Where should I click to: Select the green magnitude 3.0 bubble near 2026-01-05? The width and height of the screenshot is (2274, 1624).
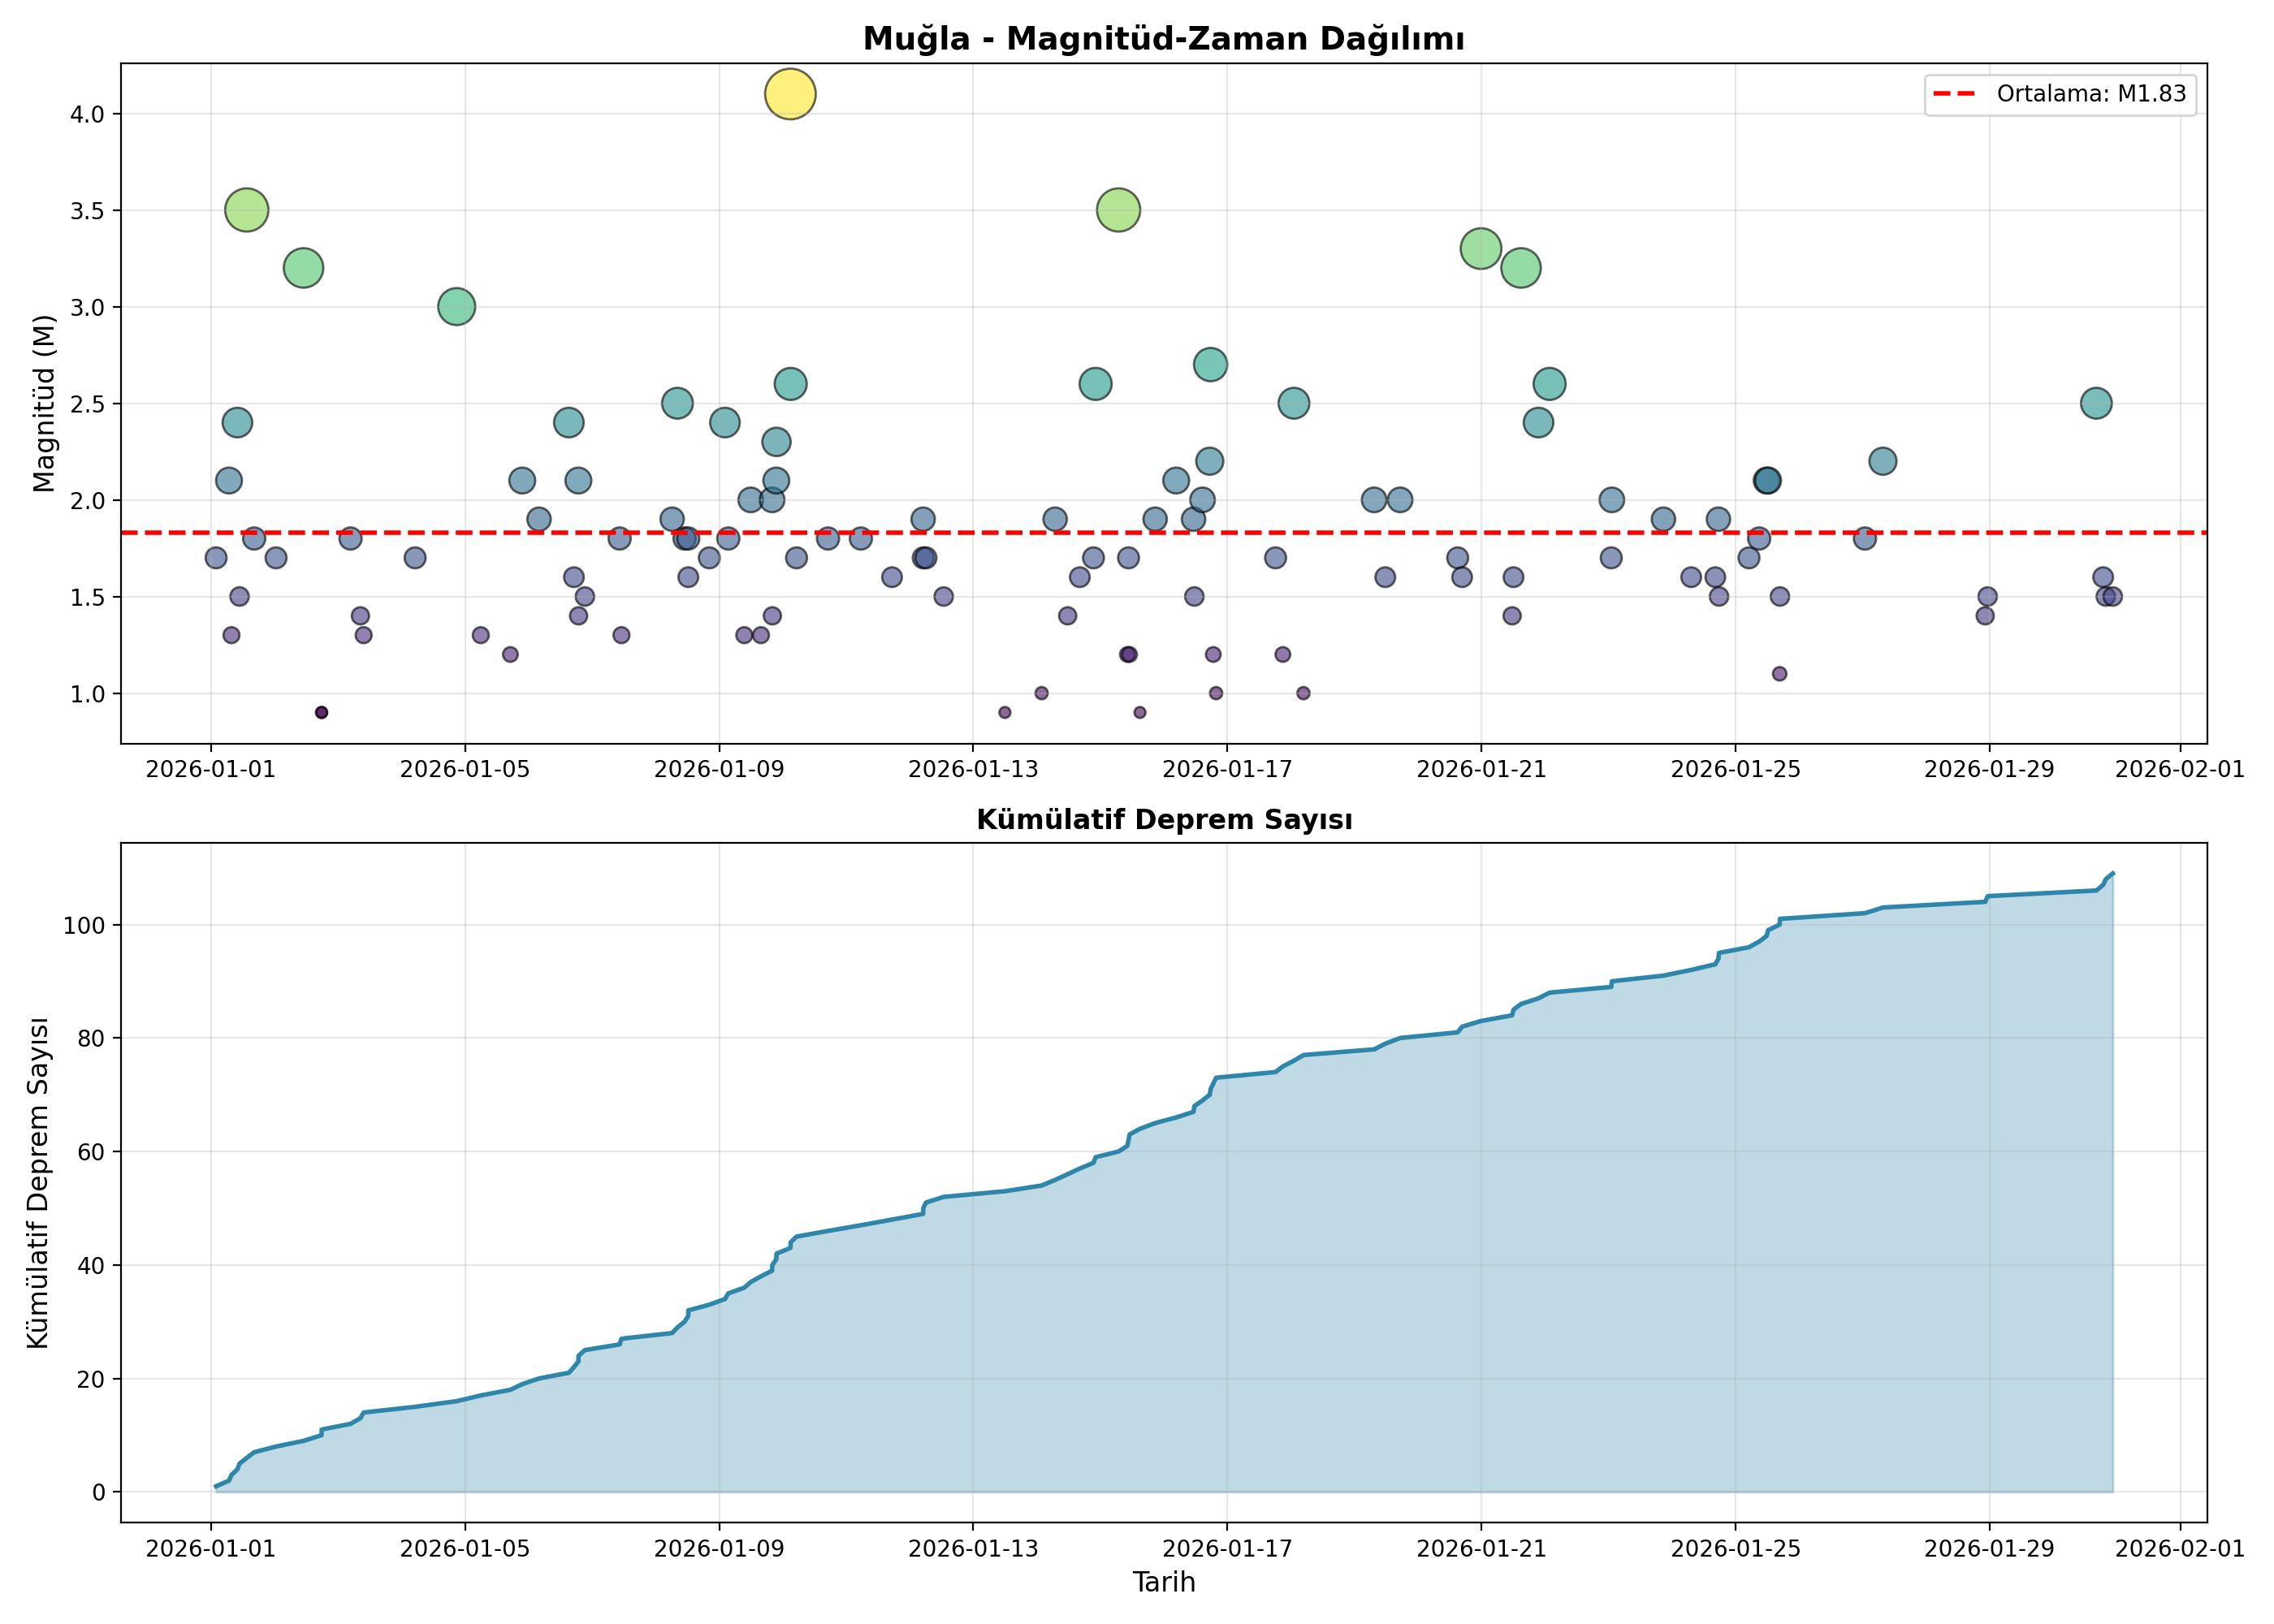(456, 307)
